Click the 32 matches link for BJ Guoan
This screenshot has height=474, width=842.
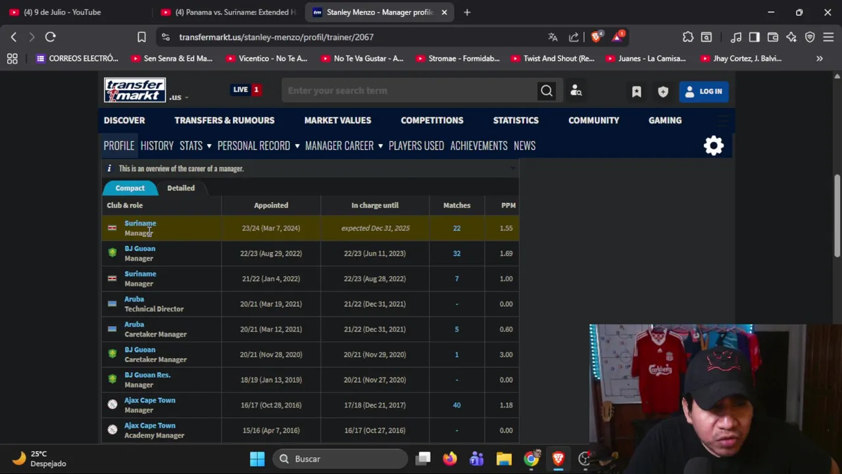pos(457,253)
